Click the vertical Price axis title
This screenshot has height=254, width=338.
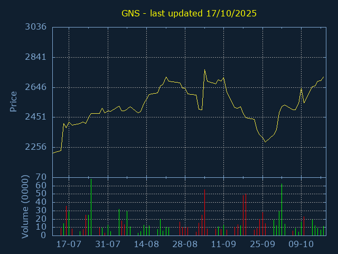coord(13,101)
